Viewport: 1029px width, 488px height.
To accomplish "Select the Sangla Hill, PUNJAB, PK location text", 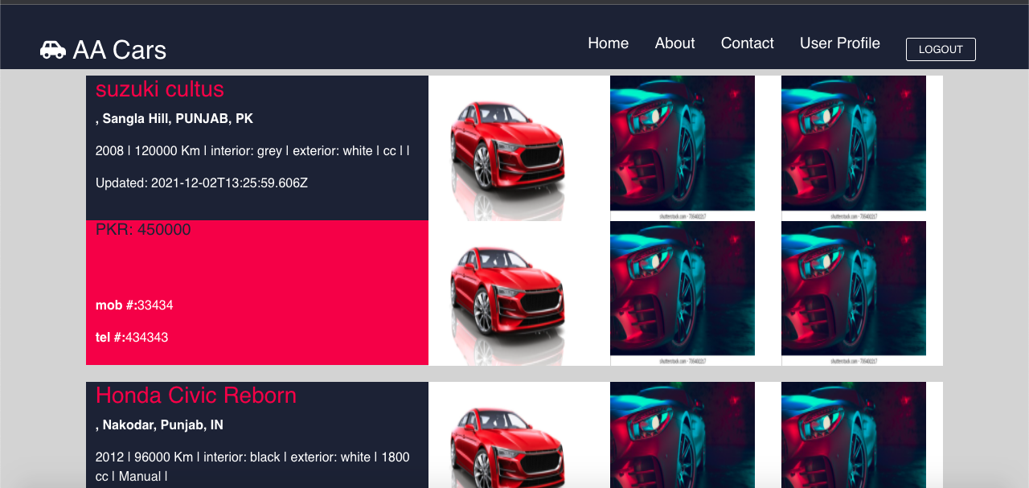I will (174, 119).
